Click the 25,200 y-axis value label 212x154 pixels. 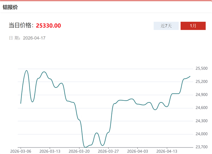tap(201, 82)
